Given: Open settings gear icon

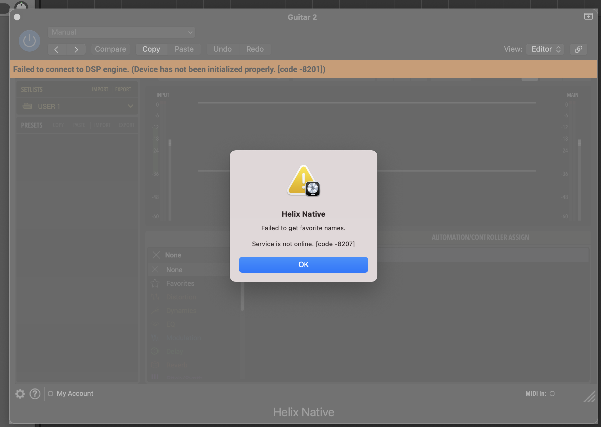Looking at the screenshot, I should point(20,394).
